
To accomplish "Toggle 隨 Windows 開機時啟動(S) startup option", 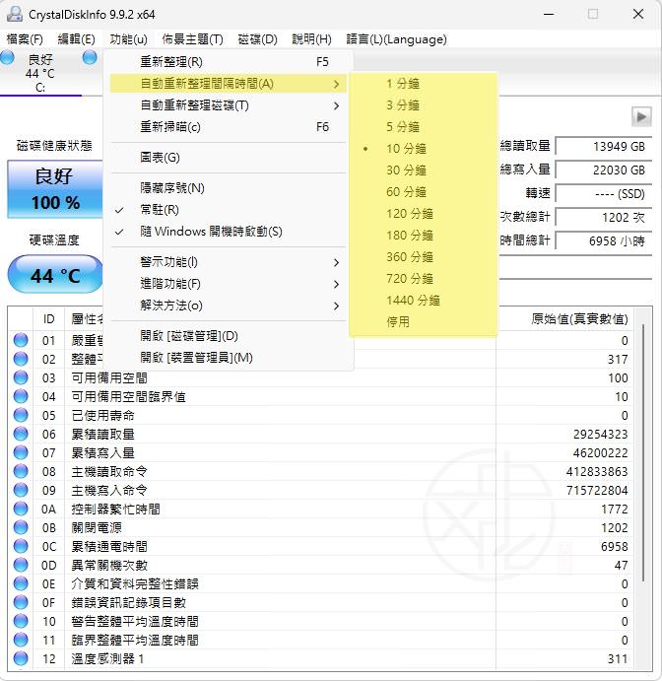I will point(229,232).
